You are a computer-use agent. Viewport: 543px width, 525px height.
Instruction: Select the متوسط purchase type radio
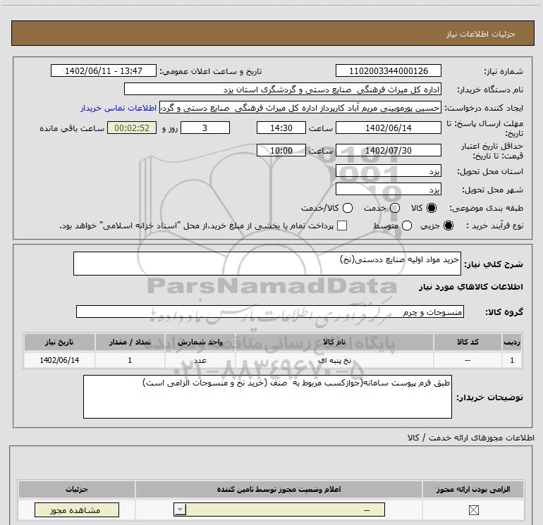pyautogui.click(x=407, y=226)
